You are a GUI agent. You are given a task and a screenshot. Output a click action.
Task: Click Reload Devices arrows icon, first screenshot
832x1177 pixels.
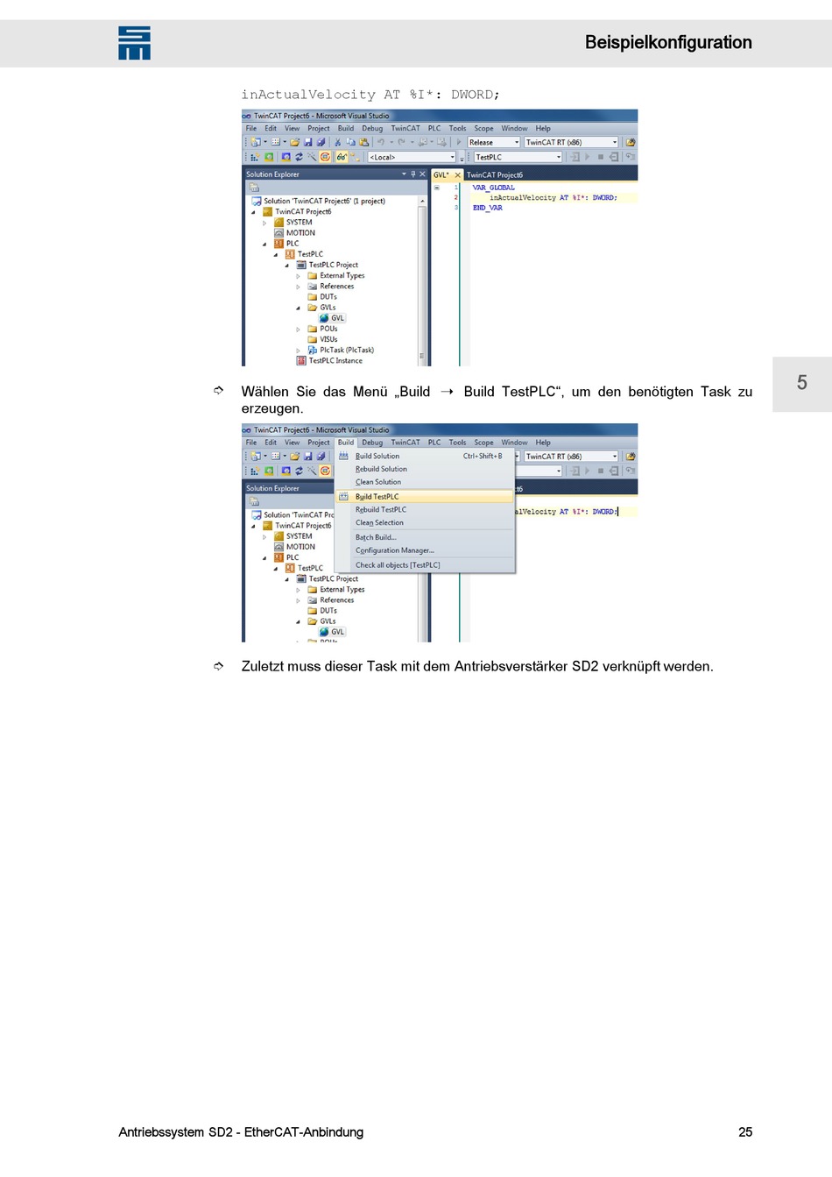pos(299,157)
